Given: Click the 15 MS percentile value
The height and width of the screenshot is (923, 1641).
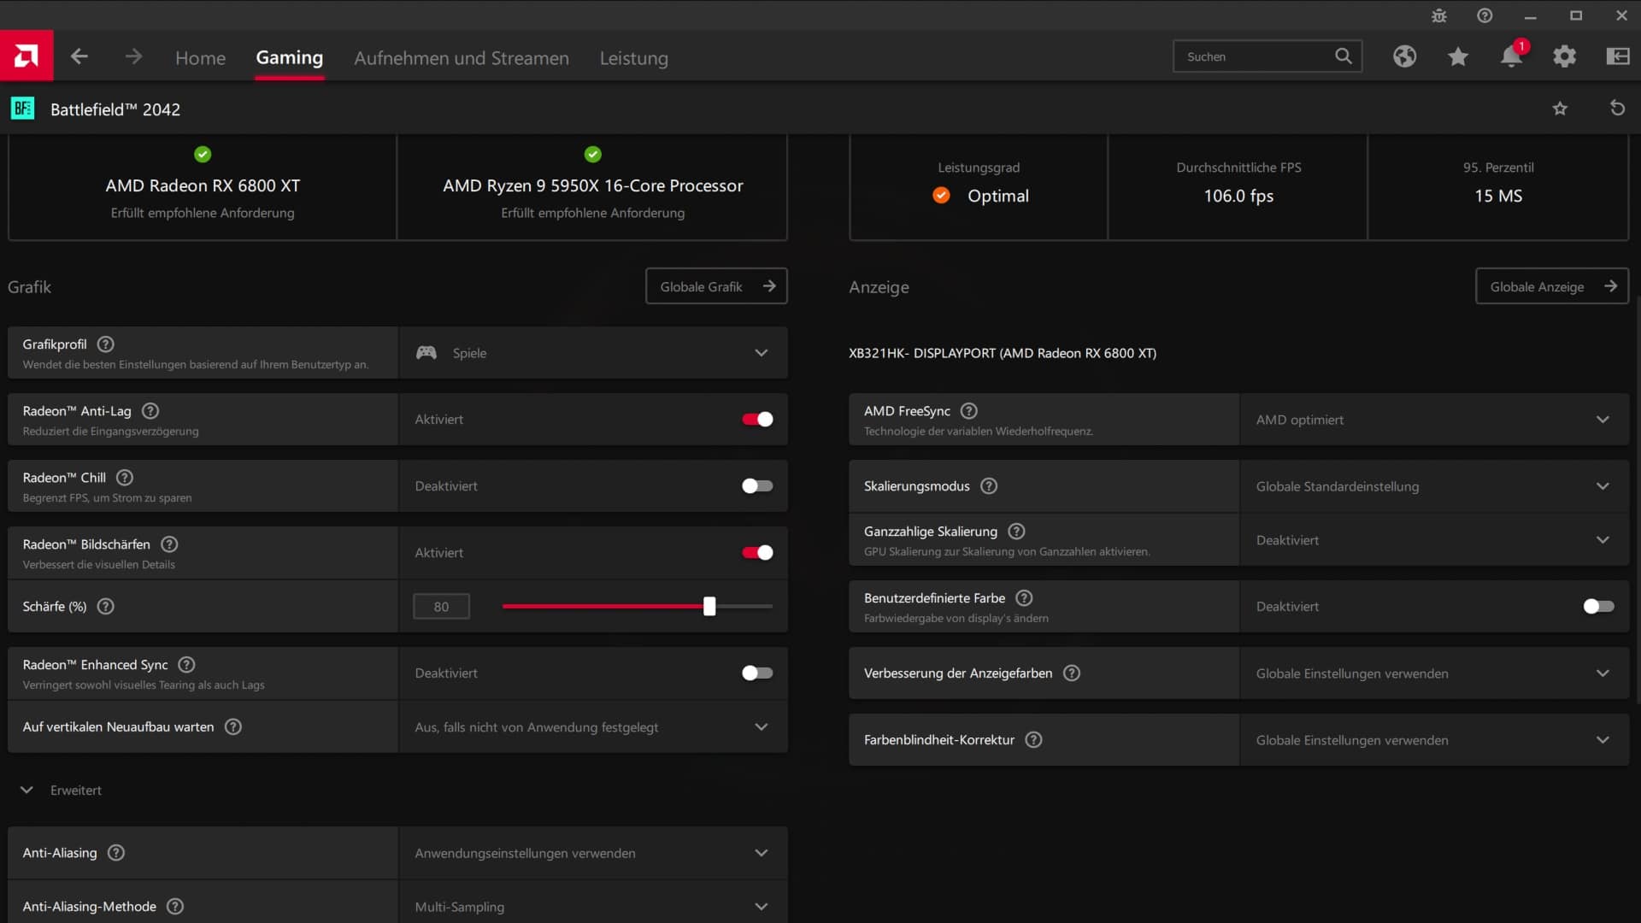Looking at the screenshot, I should pos(1498,196).
